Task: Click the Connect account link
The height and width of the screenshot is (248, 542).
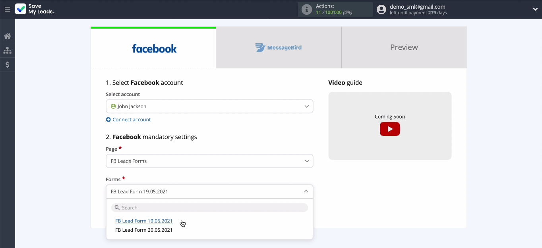Action: [132, 120]
